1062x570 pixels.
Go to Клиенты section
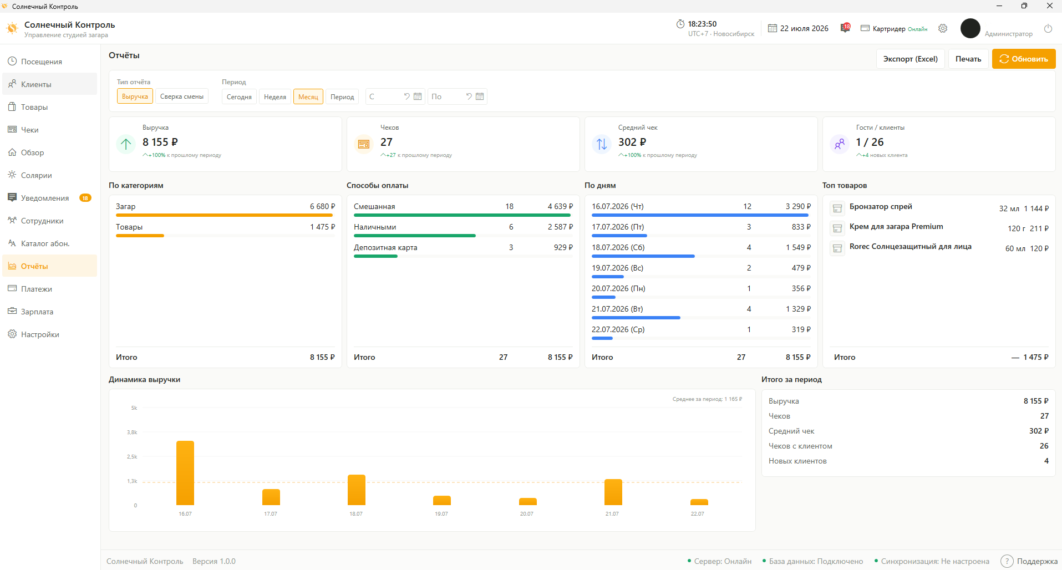(50, 84)
